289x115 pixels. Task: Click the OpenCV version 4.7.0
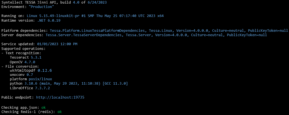[30, 62]
